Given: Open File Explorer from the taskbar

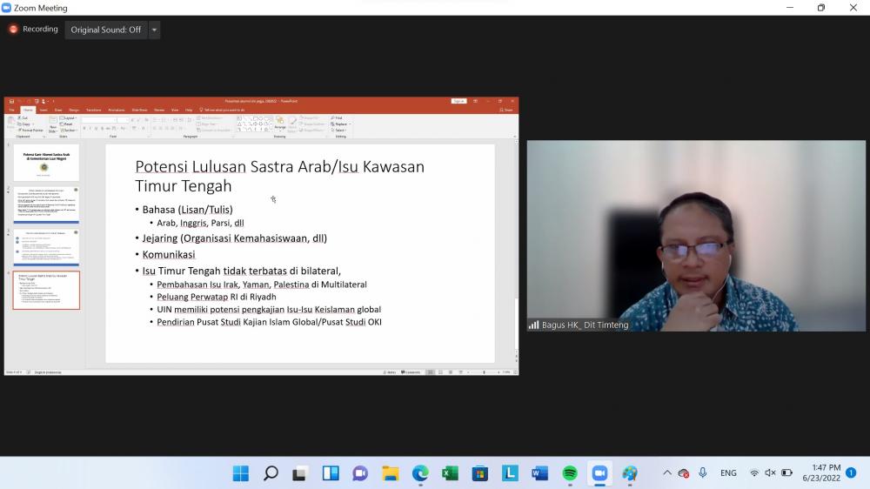Looking at the screenshot, I should [391, 473].
